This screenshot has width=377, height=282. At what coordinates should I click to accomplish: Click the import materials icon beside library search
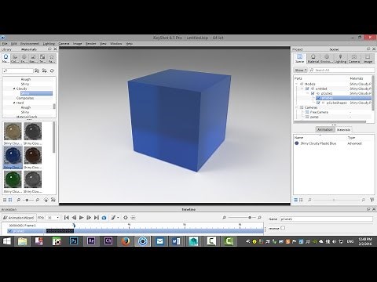coord(37,70)
